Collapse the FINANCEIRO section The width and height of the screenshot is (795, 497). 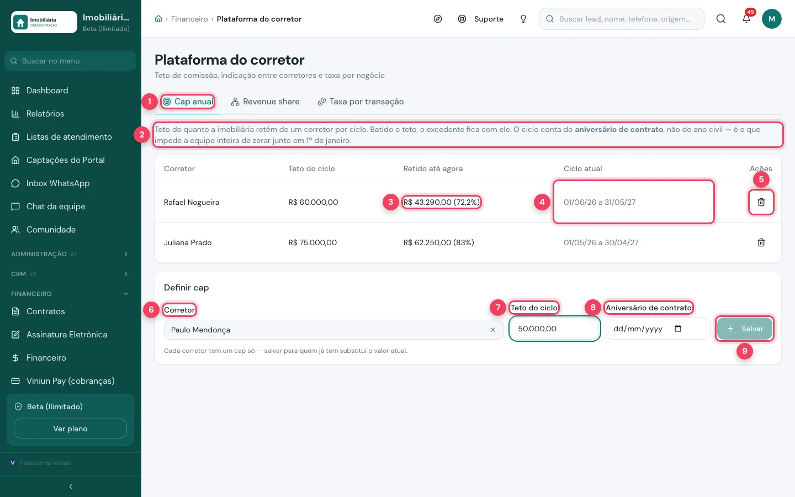pyautogui.click(x=71, y=294)
